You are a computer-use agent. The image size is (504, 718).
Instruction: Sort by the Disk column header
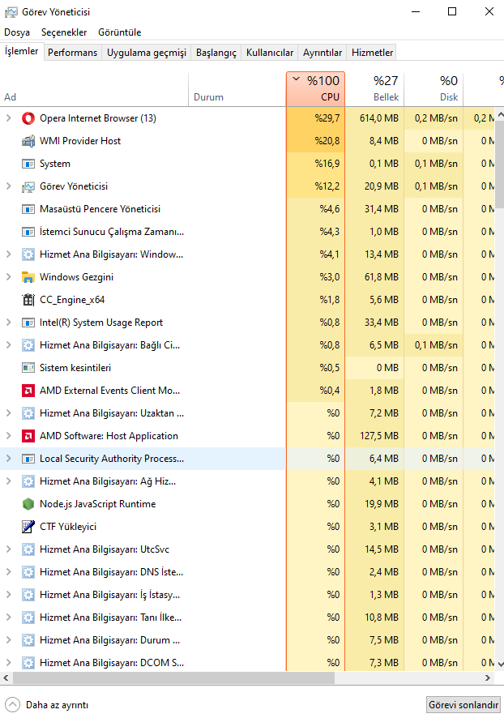(434, 89)
